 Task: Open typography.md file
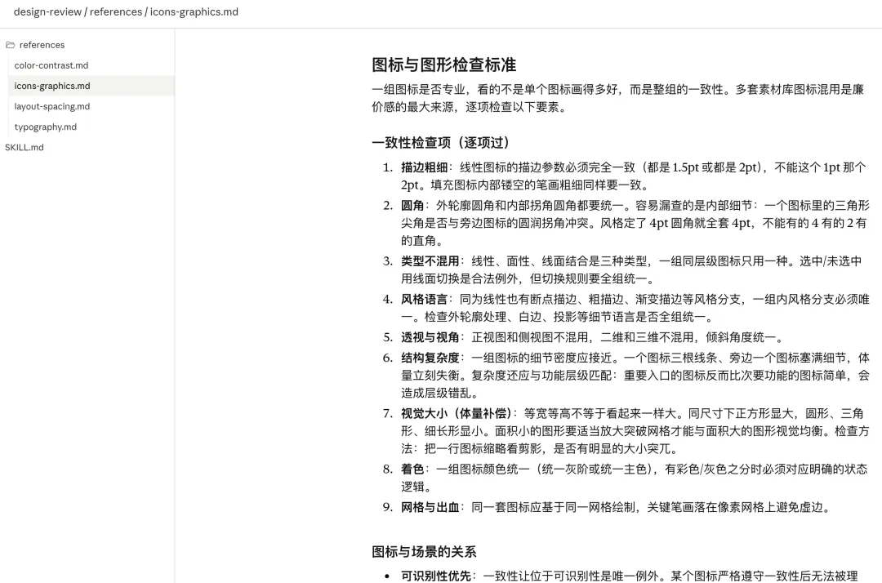pyautogui.click(x=46, y=127)
